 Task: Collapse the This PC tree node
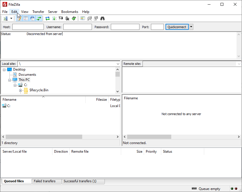[9, 80]
